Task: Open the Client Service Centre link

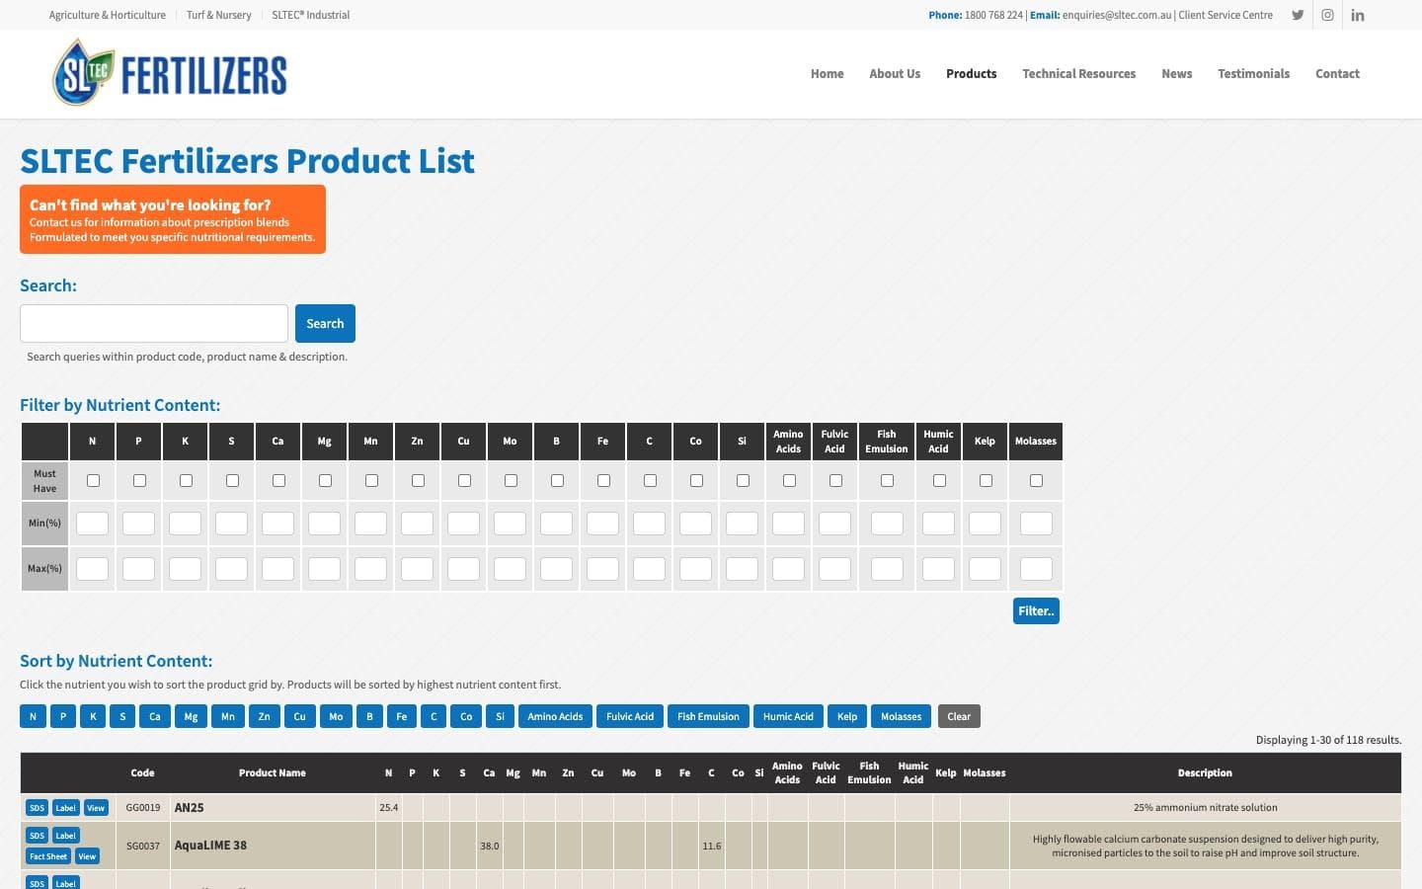Action: (x=1225, y=15)
